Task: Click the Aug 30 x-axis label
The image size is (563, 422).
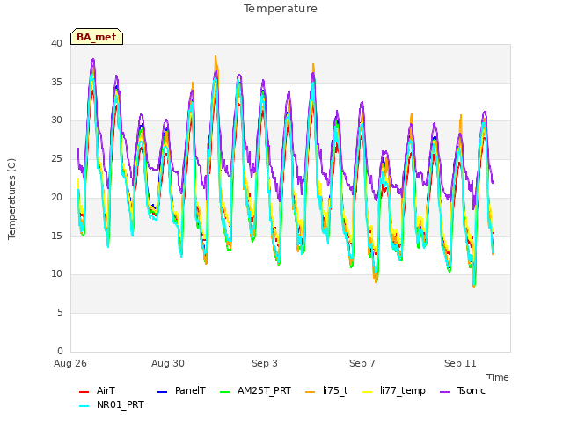Action: [x=168, y=363]
